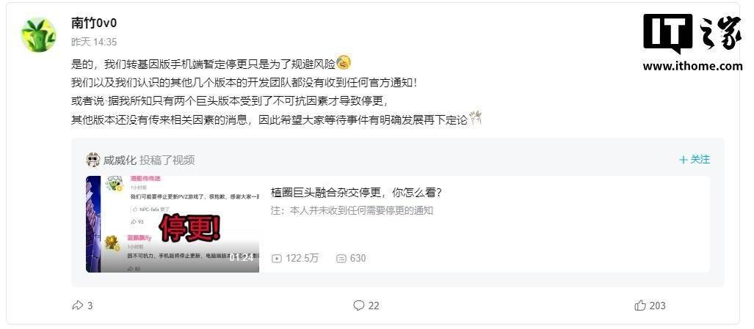Open www.ithome.com link text

click(692, 66)
